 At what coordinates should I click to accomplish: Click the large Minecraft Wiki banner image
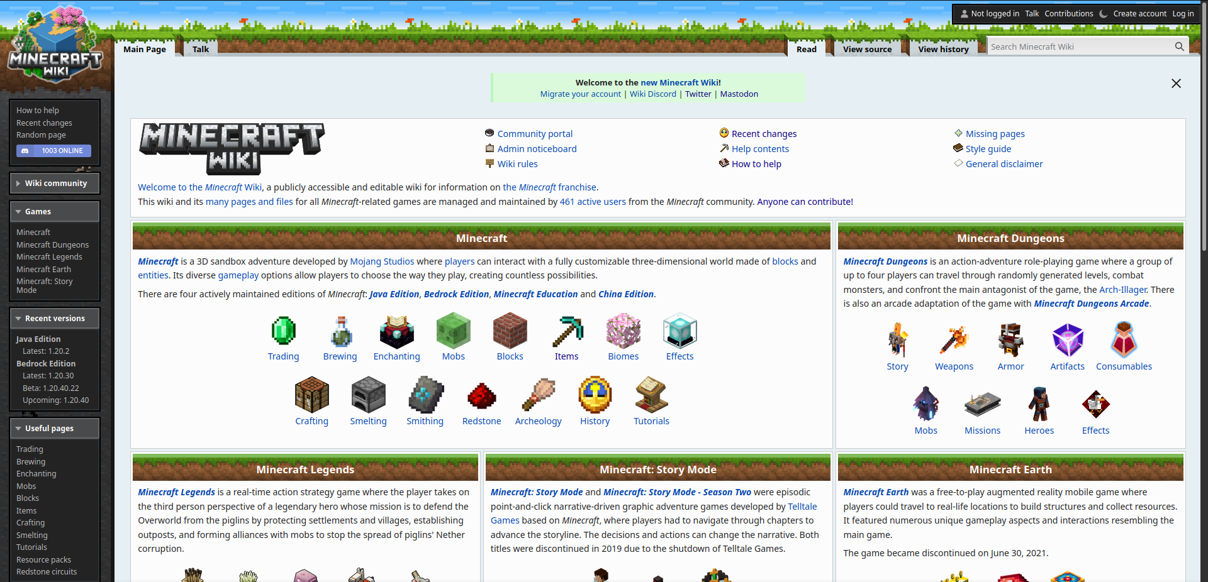tap(232, 148)
